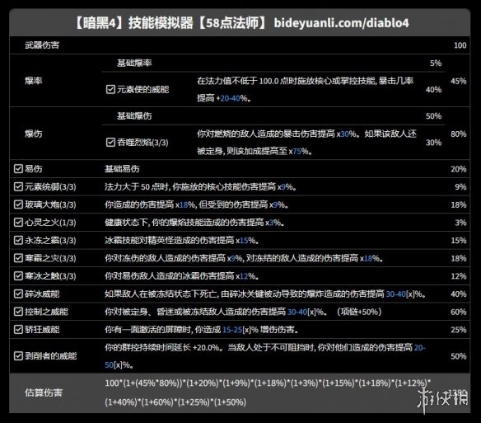The image size is (481, 423).
Task: Click the 武器伤害 value 100
Action: click(x=460, y=45)
